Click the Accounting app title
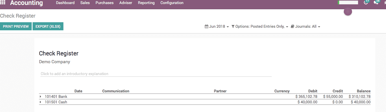Image resolution: width=386 pixels, height=112 pixels. click(26, 3)
